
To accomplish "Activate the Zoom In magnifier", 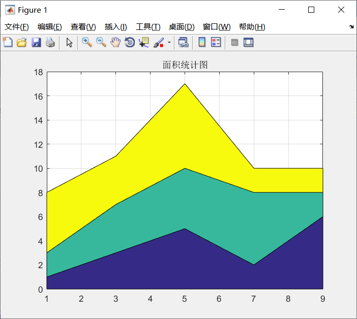I will click(87, 43).
